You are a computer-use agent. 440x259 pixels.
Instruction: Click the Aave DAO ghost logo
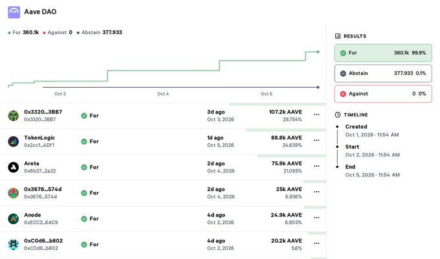(x=14, y=12)
